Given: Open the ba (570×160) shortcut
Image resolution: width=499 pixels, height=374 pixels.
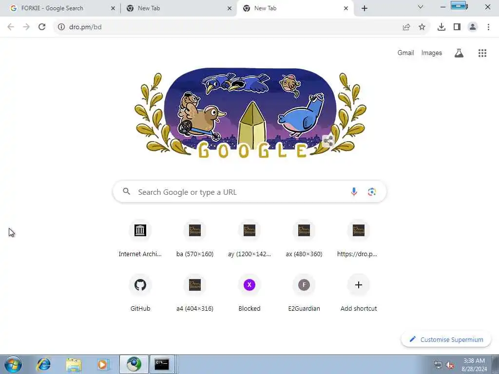Looking at the screenshot, I should click(x=195, y=239).
